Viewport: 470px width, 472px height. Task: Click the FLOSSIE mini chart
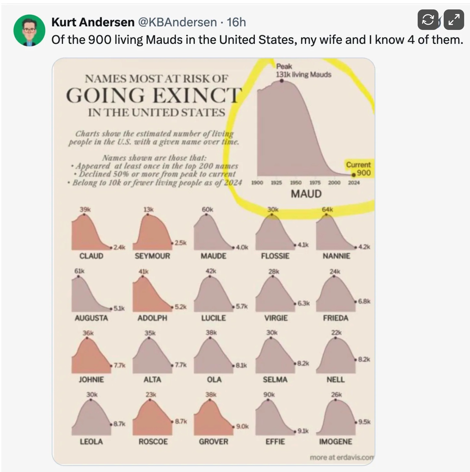275,233
